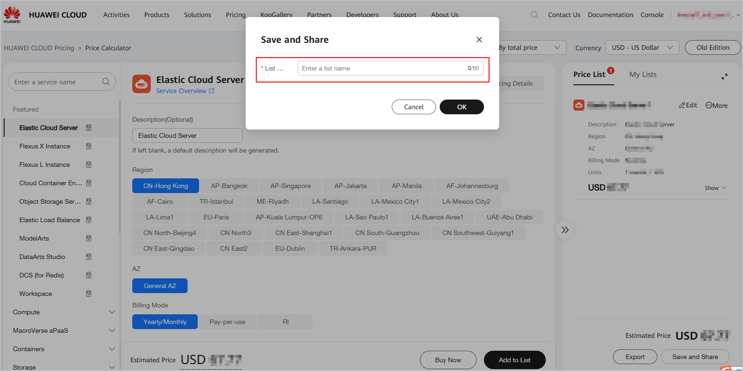Screen dimensions: 743x371
Task: Open ModelArts in the sidebar
Action: (x=34, y=238)
